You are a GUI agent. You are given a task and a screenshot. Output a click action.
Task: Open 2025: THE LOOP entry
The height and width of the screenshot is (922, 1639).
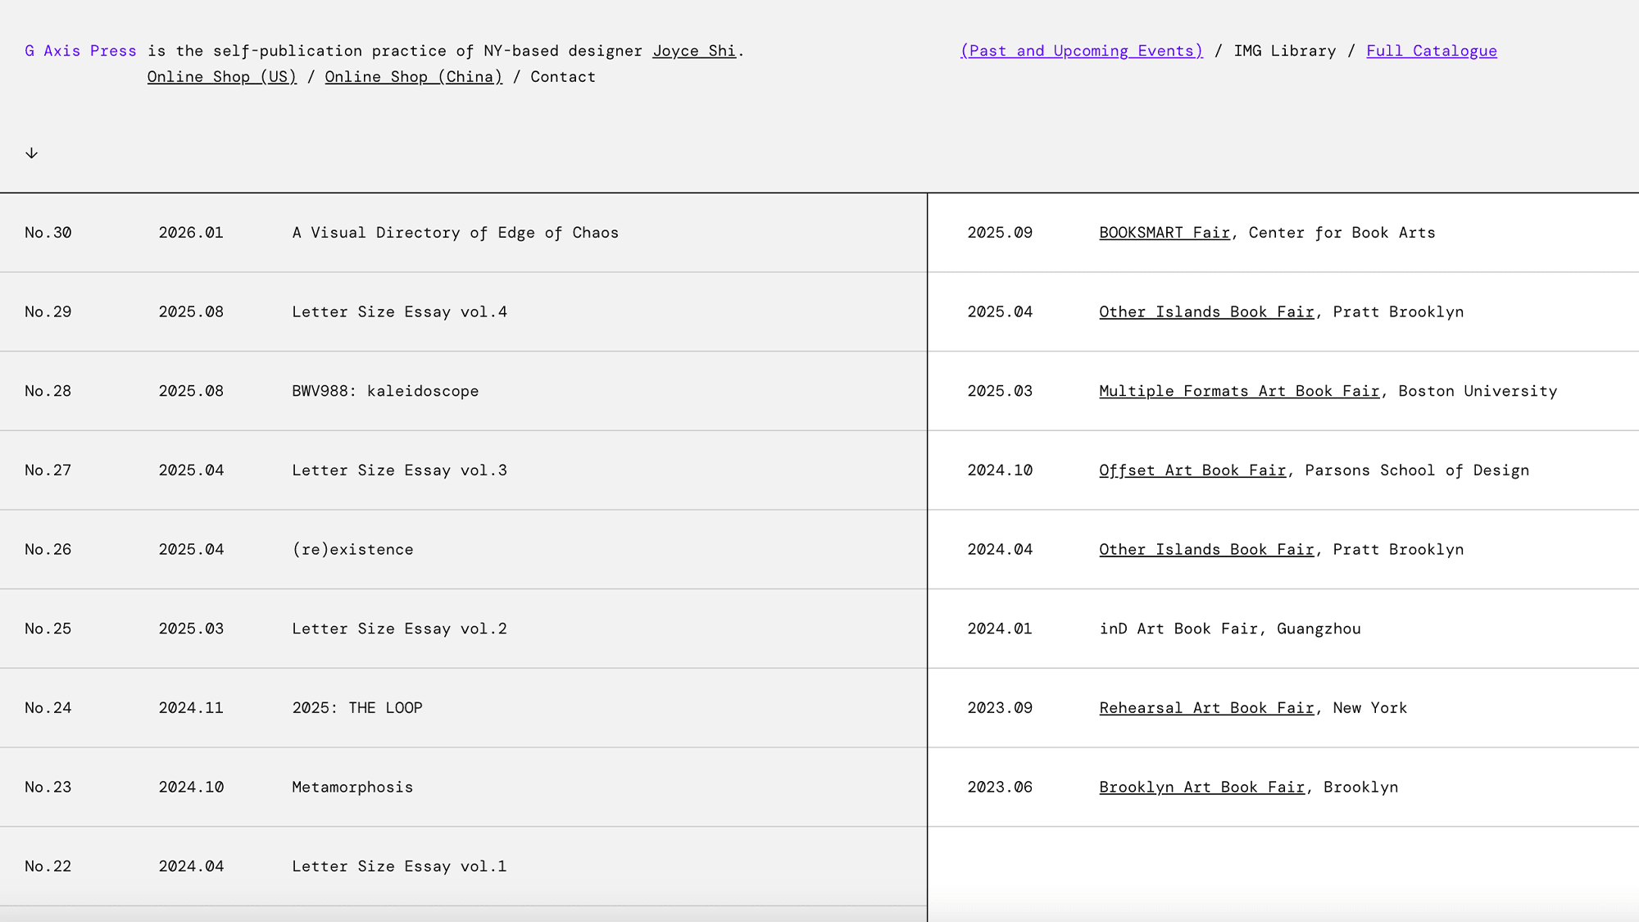[357, 708]
